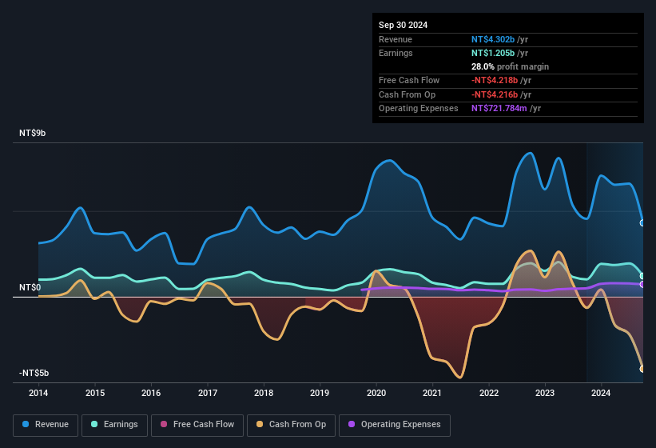The height and width of the screenshot is (448, 656).
Task: Toggle the Operating Expenses legend button
Action: click(x=395, y=425)
